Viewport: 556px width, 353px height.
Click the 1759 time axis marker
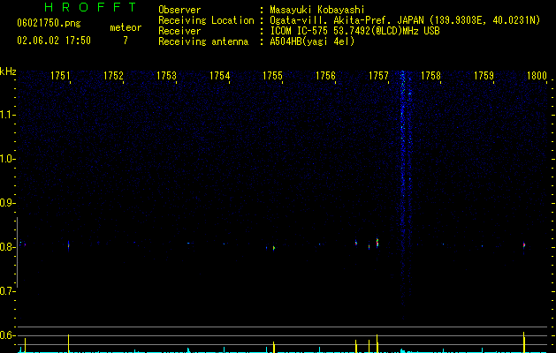(484, 76)
